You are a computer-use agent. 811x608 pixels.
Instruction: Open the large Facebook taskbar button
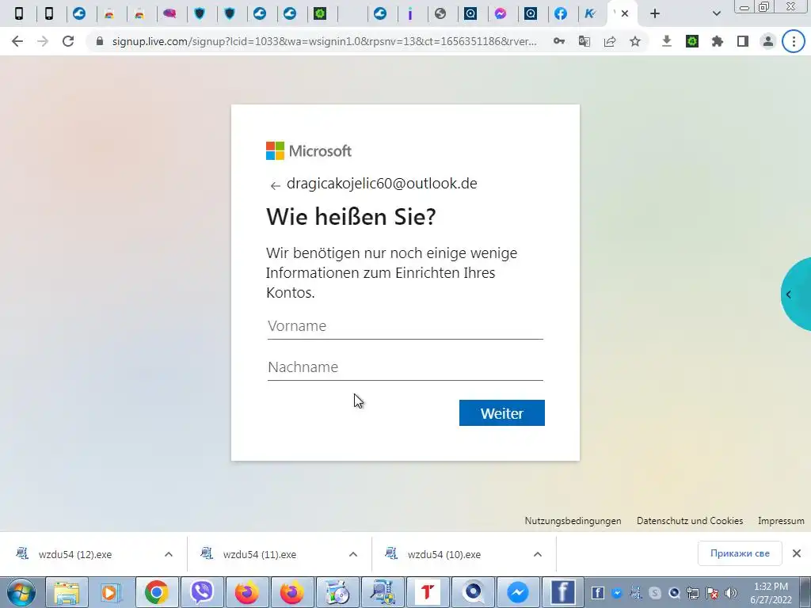[563, 592]
